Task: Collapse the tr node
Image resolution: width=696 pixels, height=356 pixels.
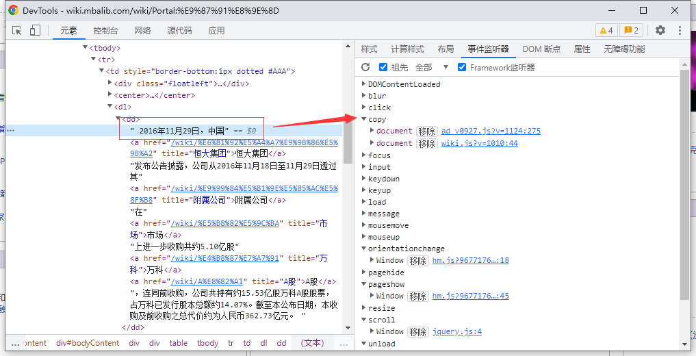Action: click(93, 59)
